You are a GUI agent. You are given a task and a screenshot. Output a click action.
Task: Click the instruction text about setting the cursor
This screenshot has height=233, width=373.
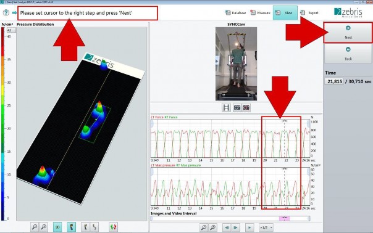(76, 13)
